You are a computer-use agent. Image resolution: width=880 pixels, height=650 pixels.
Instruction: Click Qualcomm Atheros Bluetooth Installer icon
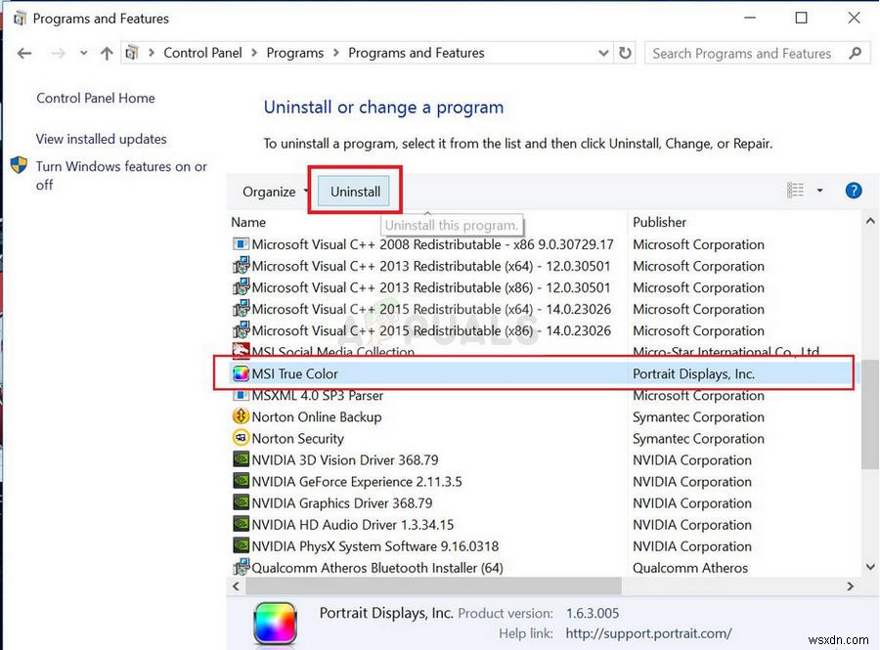(x=241, y=567)
